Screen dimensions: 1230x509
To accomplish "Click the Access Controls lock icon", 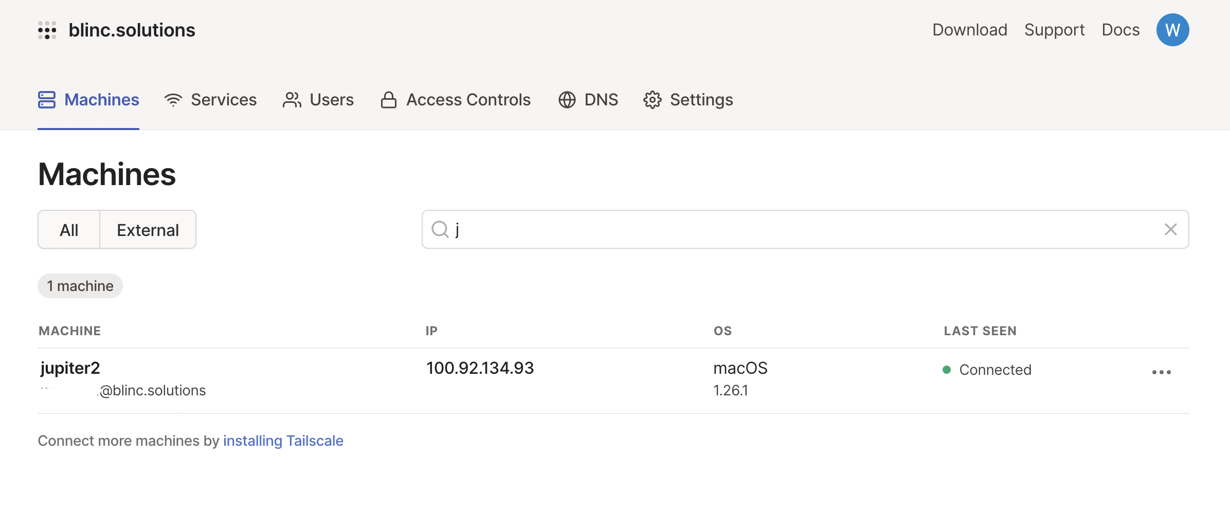I will (389, 100).
